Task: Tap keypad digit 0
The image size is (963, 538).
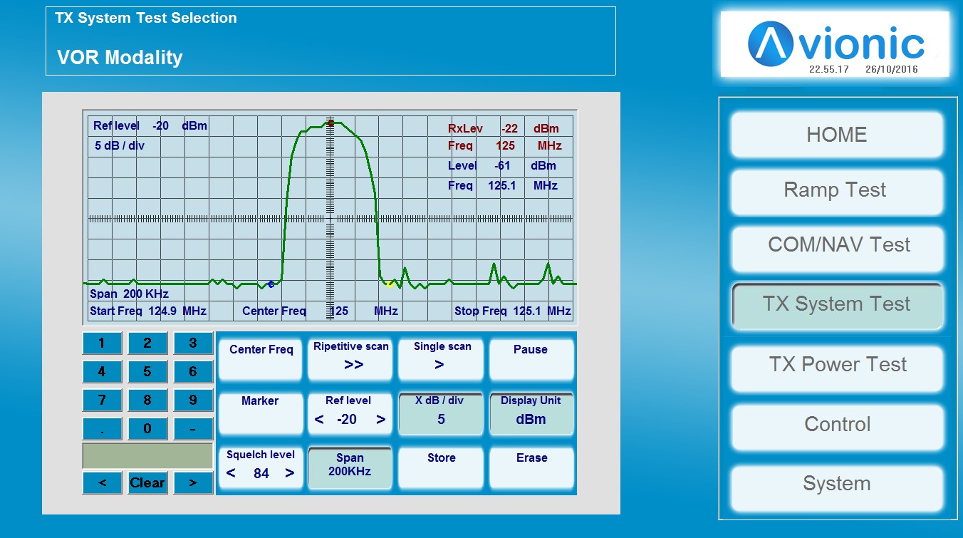Action: click(147, 429)
